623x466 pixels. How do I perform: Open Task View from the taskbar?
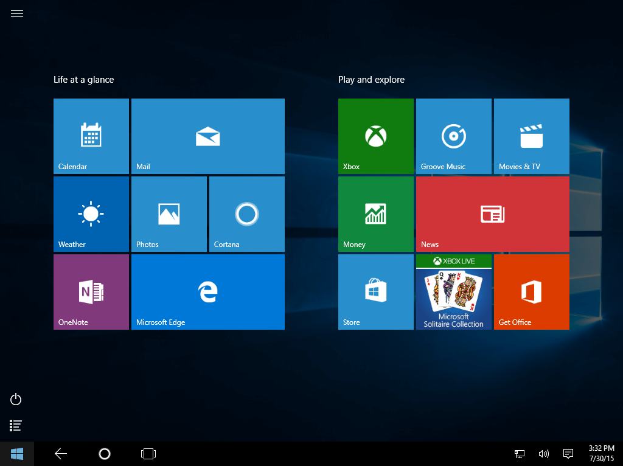coord(148,454)
